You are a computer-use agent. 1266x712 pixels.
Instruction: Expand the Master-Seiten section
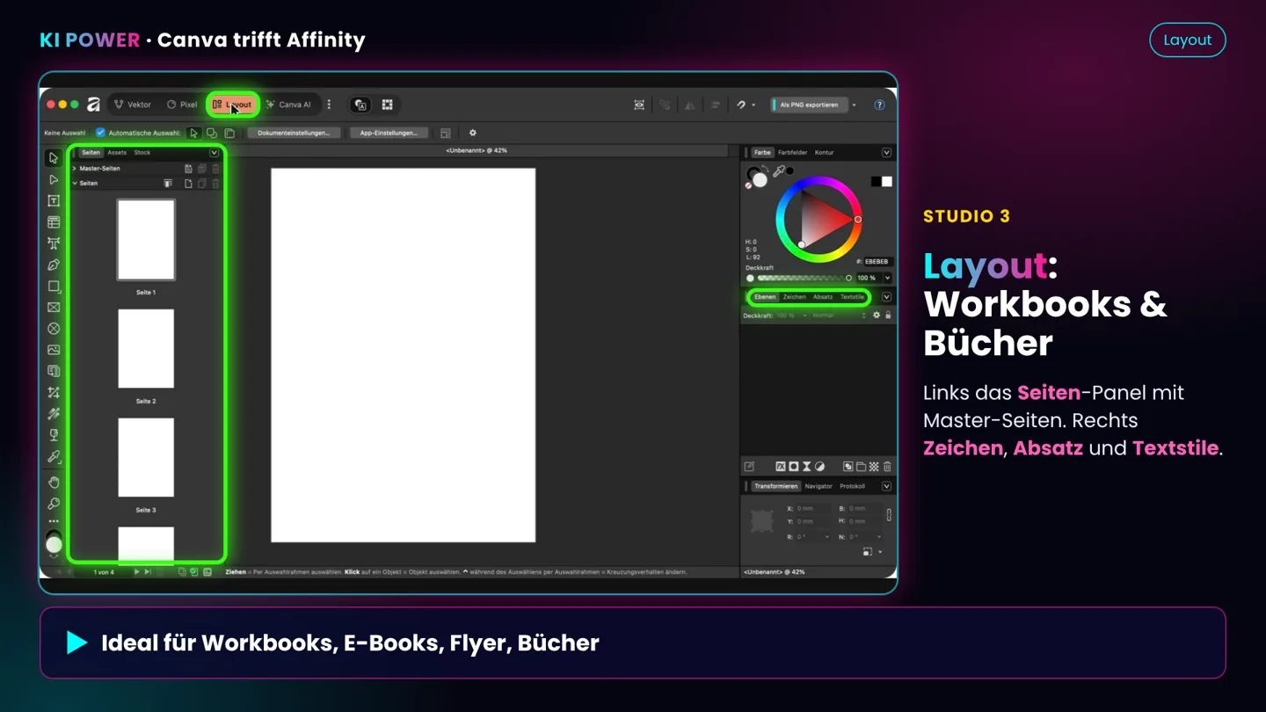coord(75,169)
